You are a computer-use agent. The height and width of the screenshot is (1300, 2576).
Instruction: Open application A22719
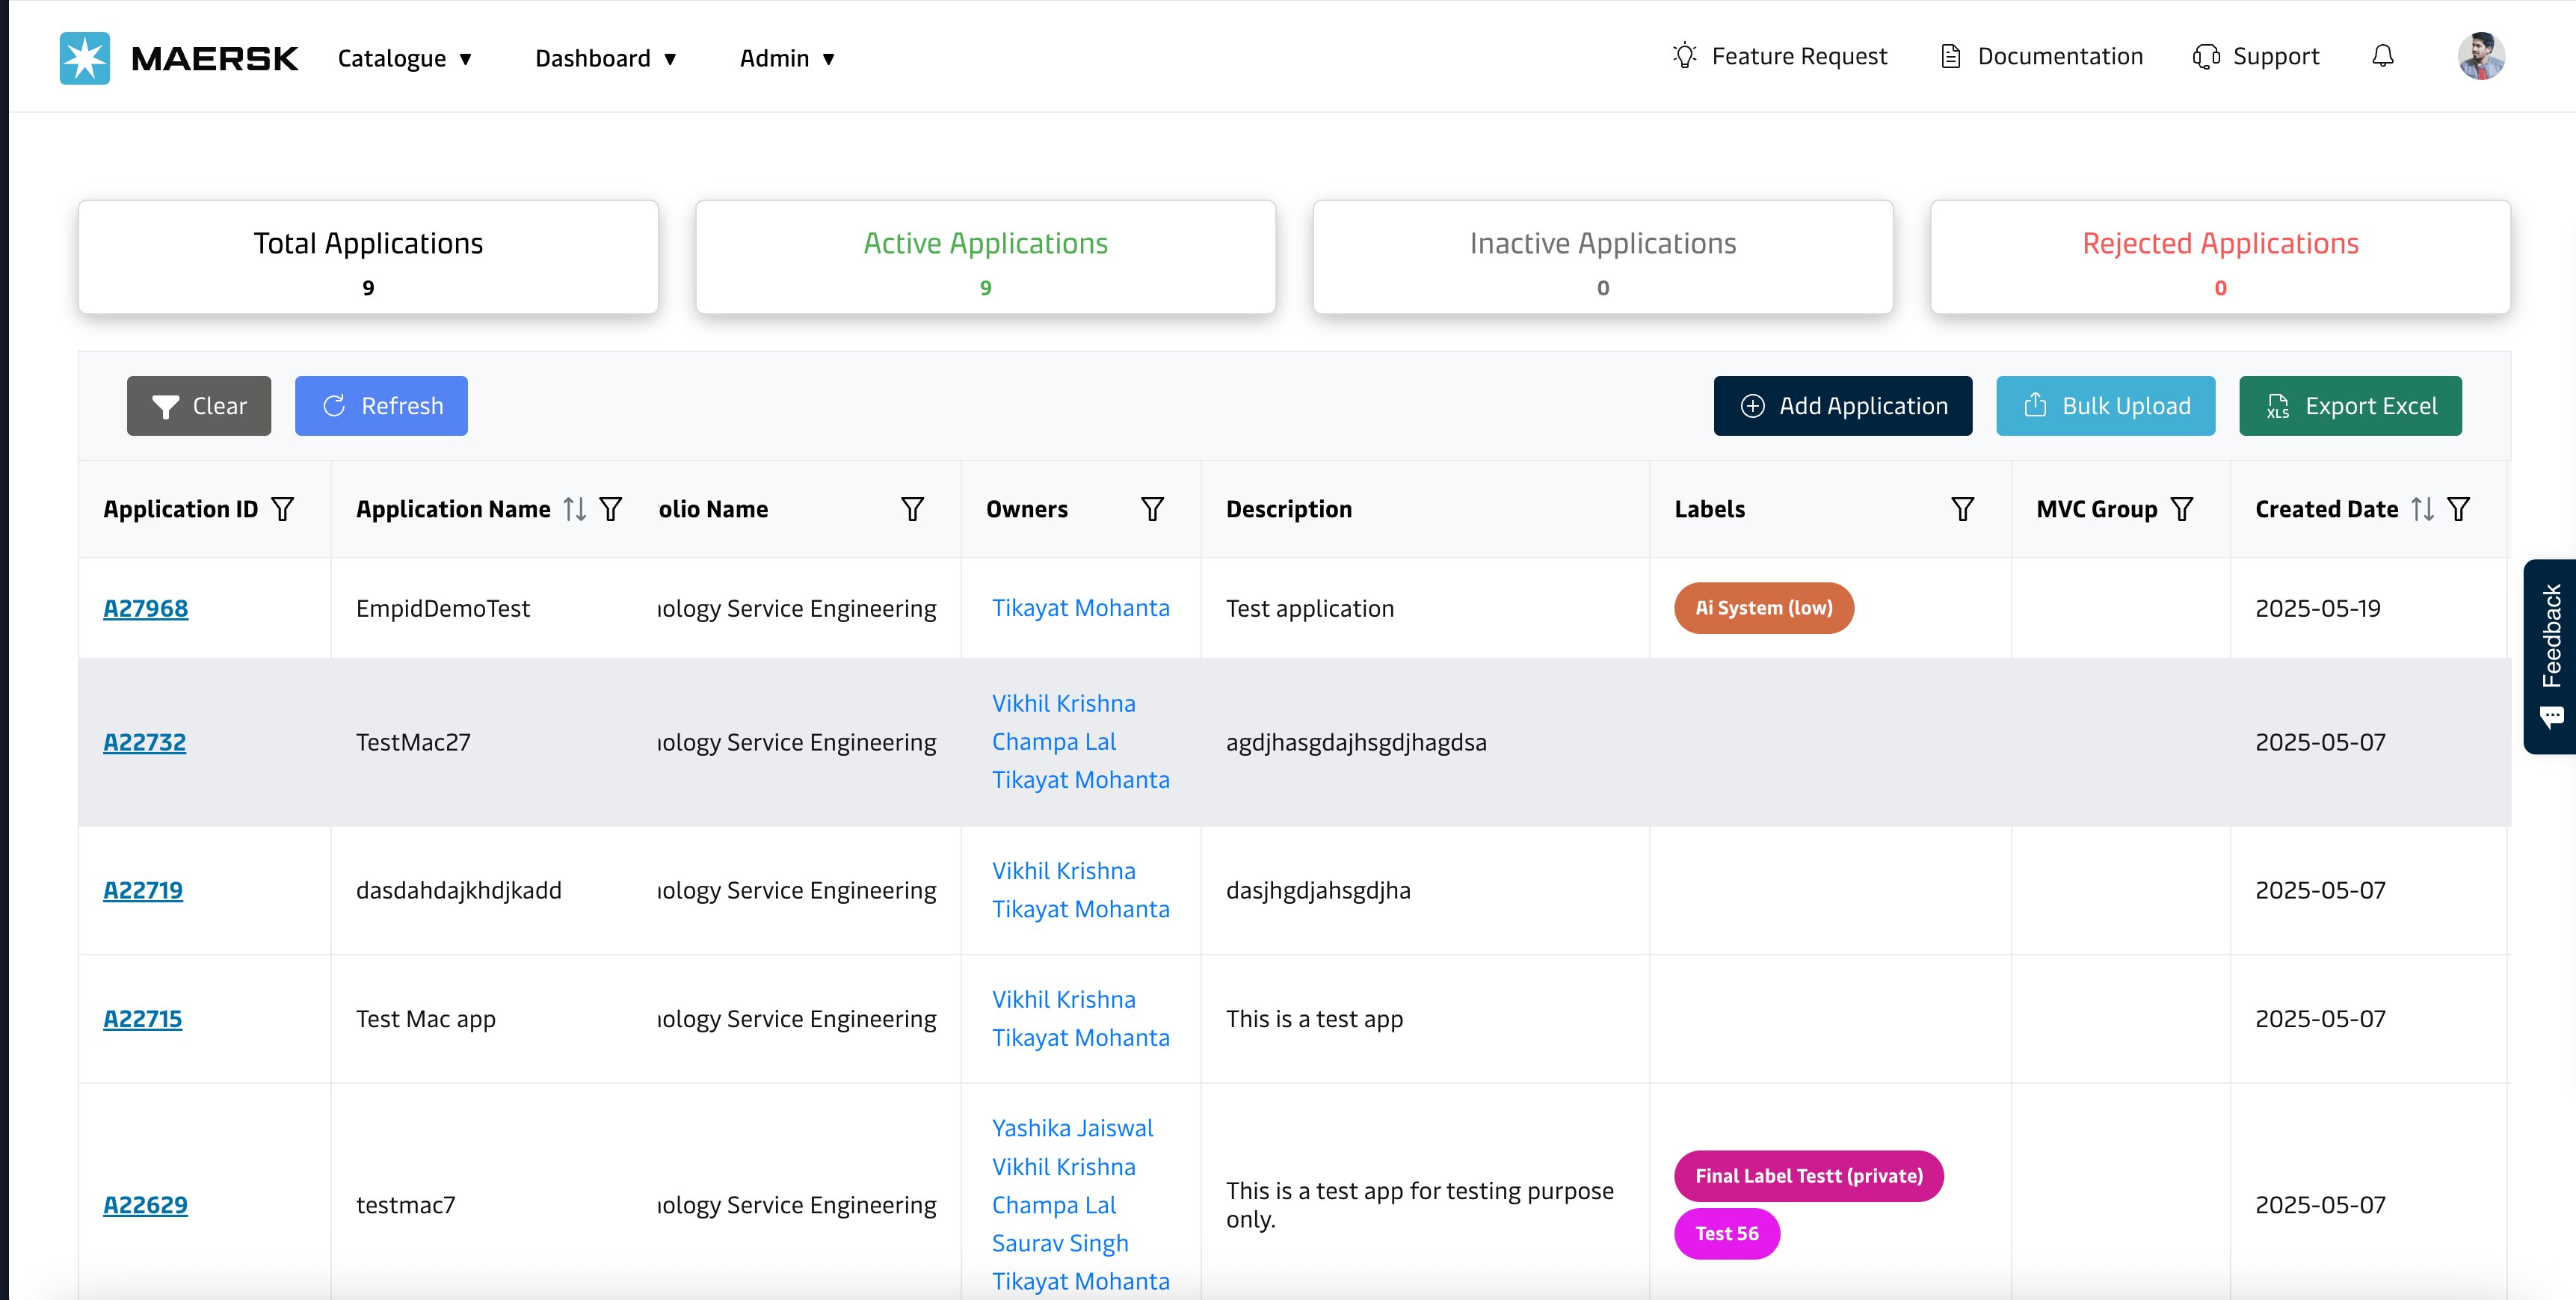click(x=143, y=890)
